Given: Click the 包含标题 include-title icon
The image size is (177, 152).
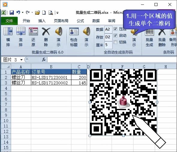Looking at the screenshot, I should [74, 31].
